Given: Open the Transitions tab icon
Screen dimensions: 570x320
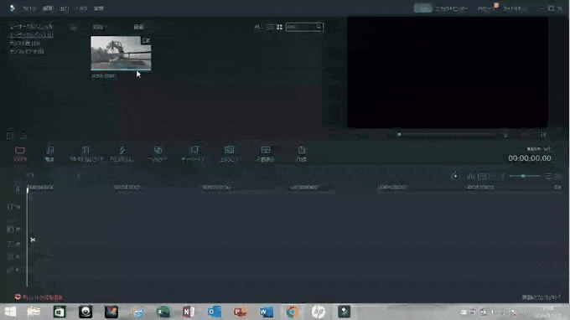Looking at the screenshot, I should [x=122, y=153].
